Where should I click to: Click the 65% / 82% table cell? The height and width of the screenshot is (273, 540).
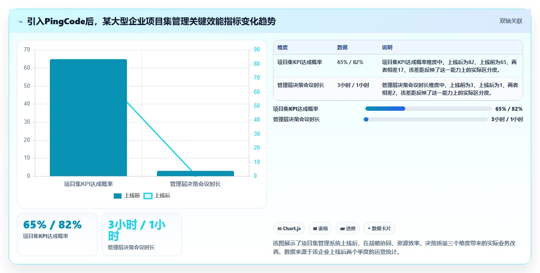coord(350,62)
